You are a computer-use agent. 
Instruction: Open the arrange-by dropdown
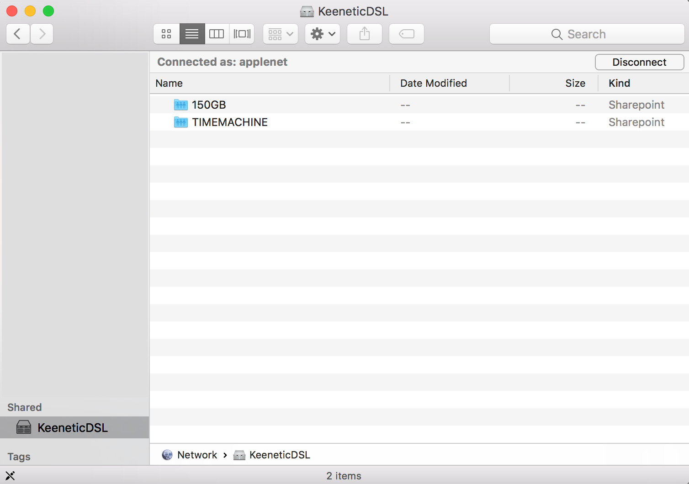click(281, 34)
